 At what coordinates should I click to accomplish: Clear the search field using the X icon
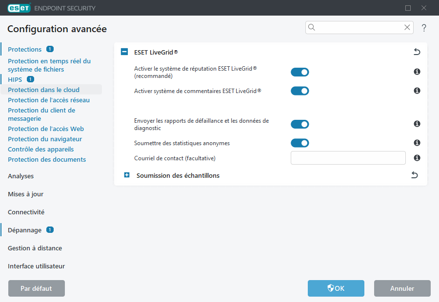pos(407,28)
